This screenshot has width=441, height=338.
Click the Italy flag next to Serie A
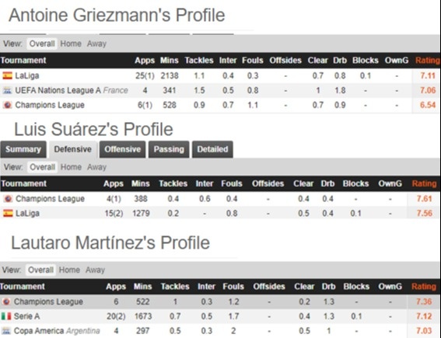point(6,316)
